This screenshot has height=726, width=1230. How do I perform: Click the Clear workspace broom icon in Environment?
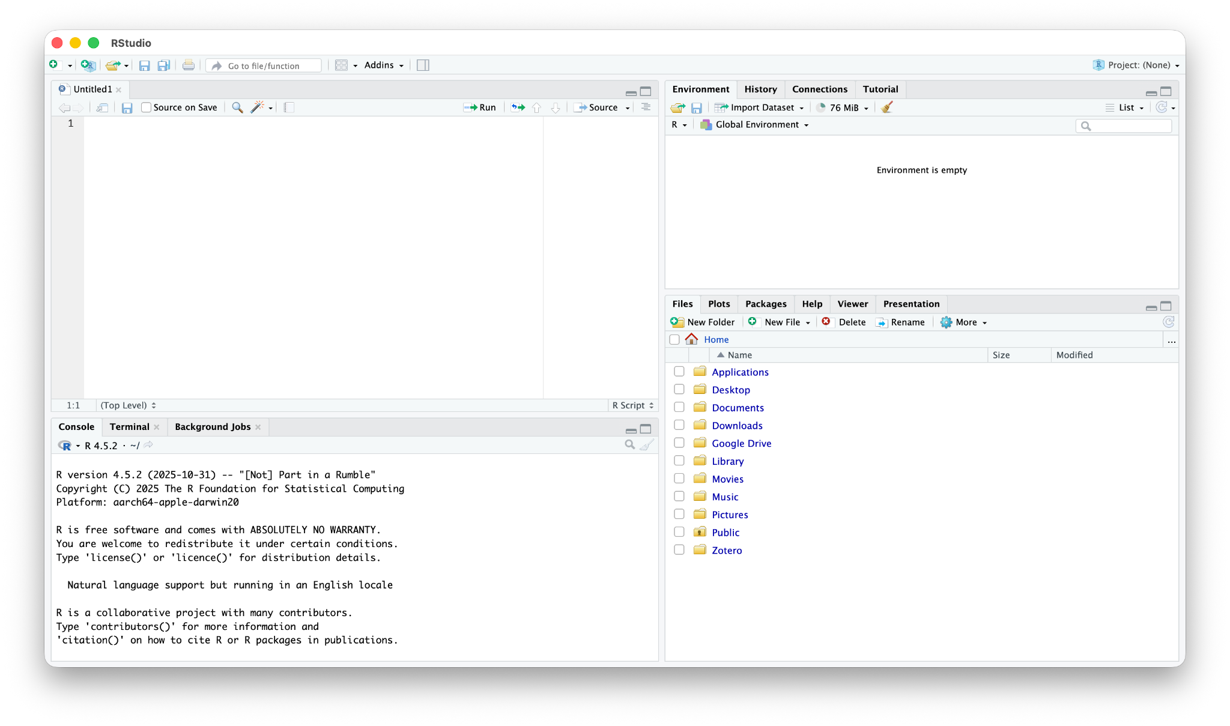[887, 107]
